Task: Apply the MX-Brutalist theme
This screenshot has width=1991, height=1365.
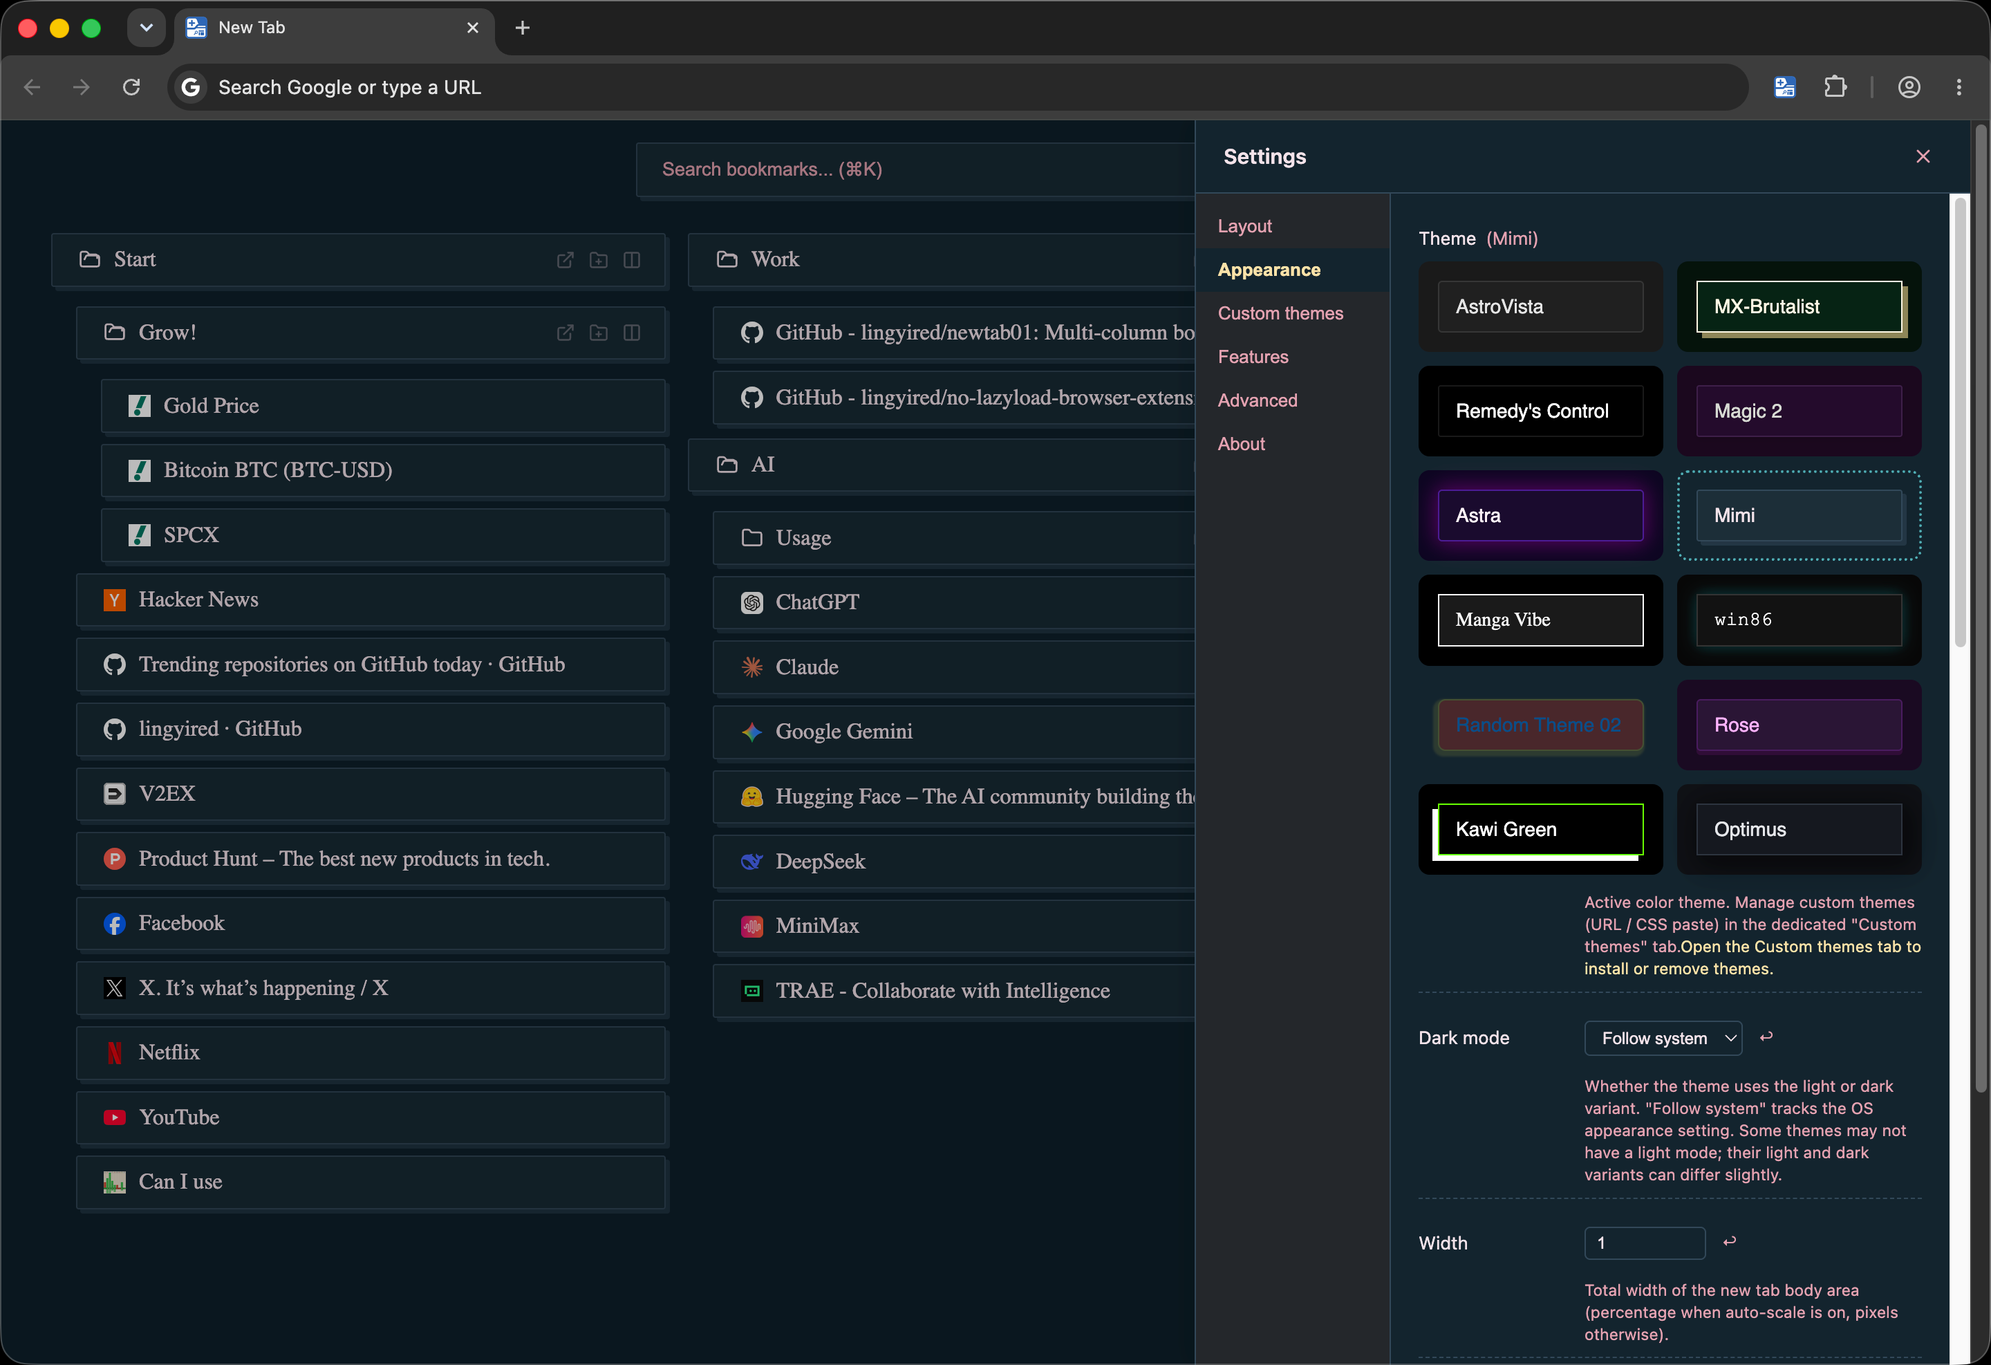Action: pos(1798,307)
